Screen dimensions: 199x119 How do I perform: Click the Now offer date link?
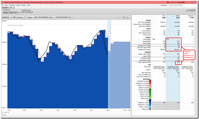click(173, 67)
